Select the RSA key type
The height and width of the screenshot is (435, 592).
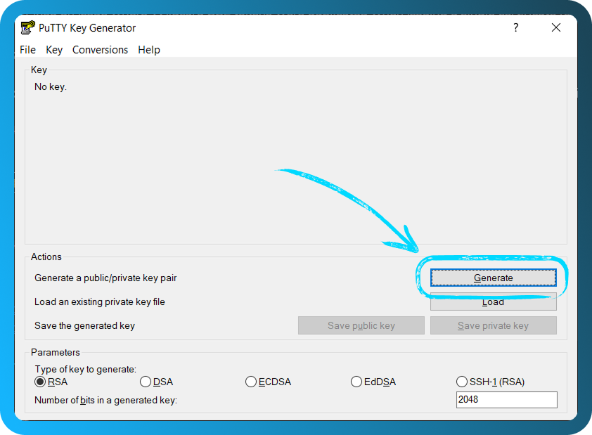[x=40, y=382]
